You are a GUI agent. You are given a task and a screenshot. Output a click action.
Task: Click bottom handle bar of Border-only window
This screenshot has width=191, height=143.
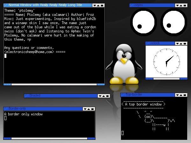pos(49,139)
